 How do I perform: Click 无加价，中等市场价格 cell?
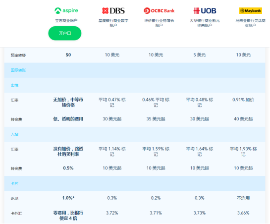(68, 102)
